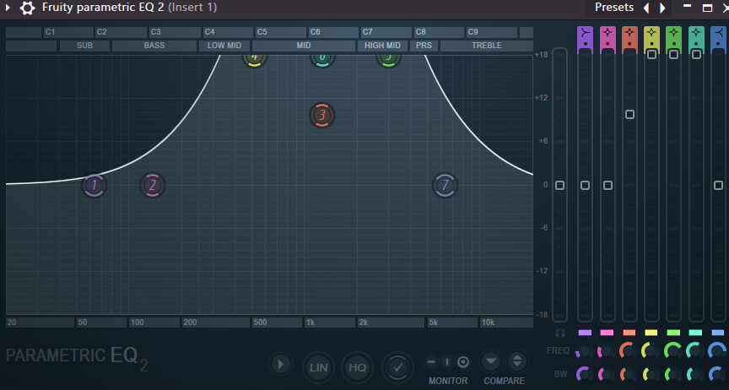
Task: Click the LOW MID range label
Action: (224, 46)
